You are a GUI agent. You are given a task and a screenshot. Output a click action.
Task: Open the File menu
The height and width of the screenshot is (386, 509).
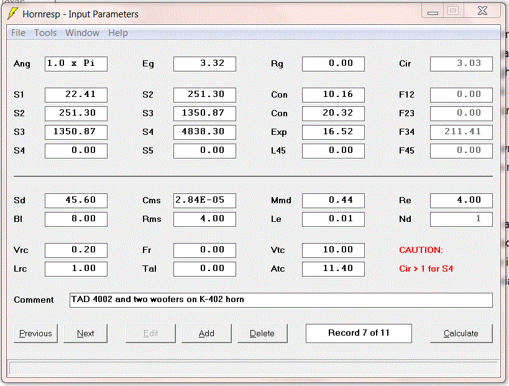[x=18, y=33]
